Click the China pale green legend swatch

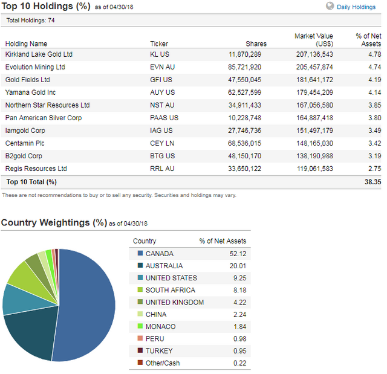click(140, 314)
